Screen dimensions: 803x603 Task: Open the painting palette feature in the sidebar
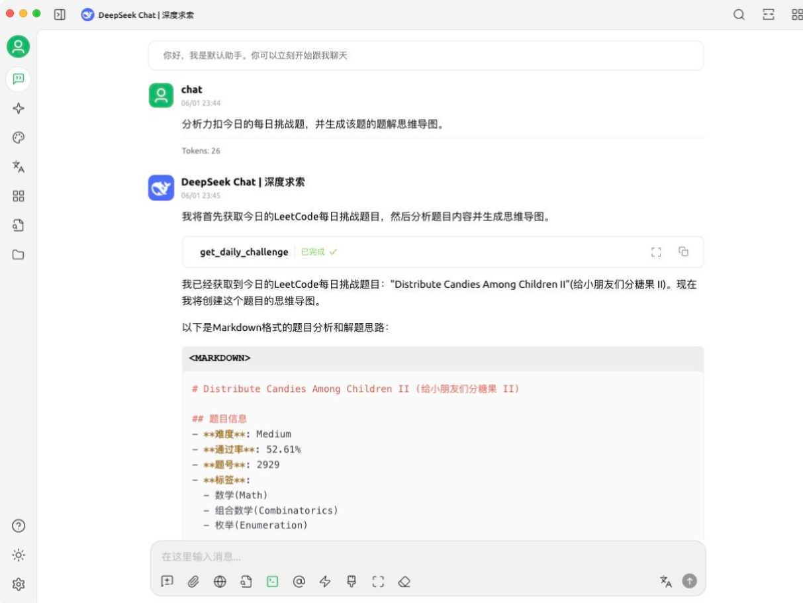coord(18,138)
